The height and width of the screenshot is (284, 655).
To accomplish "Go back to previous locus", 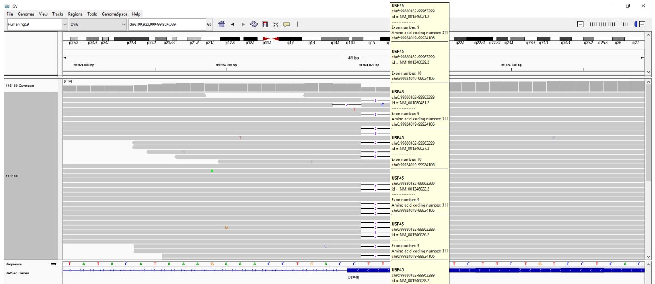I will click(233, 24).
